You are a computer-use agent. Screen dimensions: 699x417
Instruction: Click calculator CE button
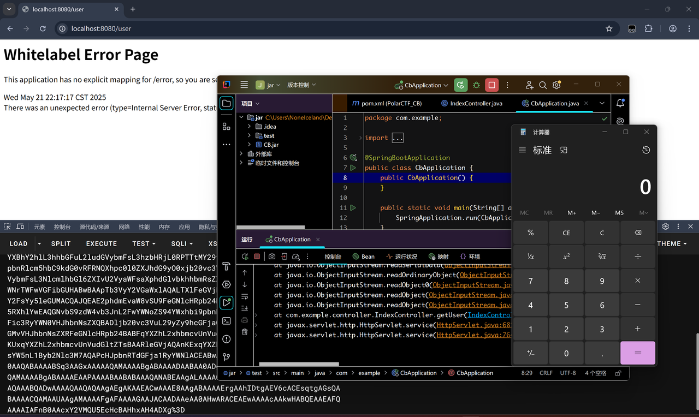tap(566, 233)
